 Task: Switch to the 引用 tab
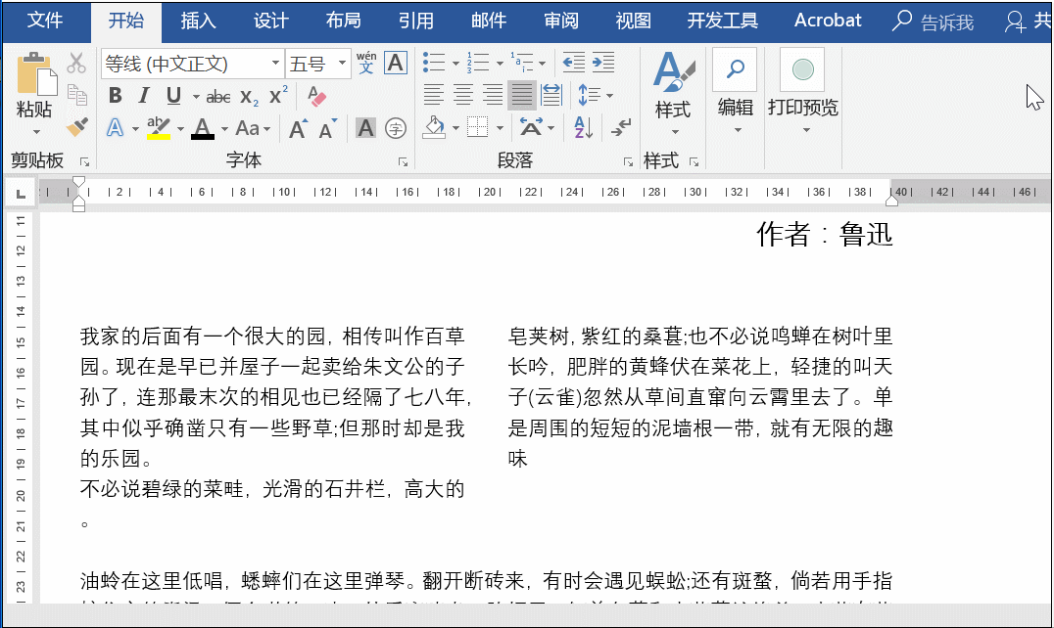pyautogui.click(x=416, y=21)
